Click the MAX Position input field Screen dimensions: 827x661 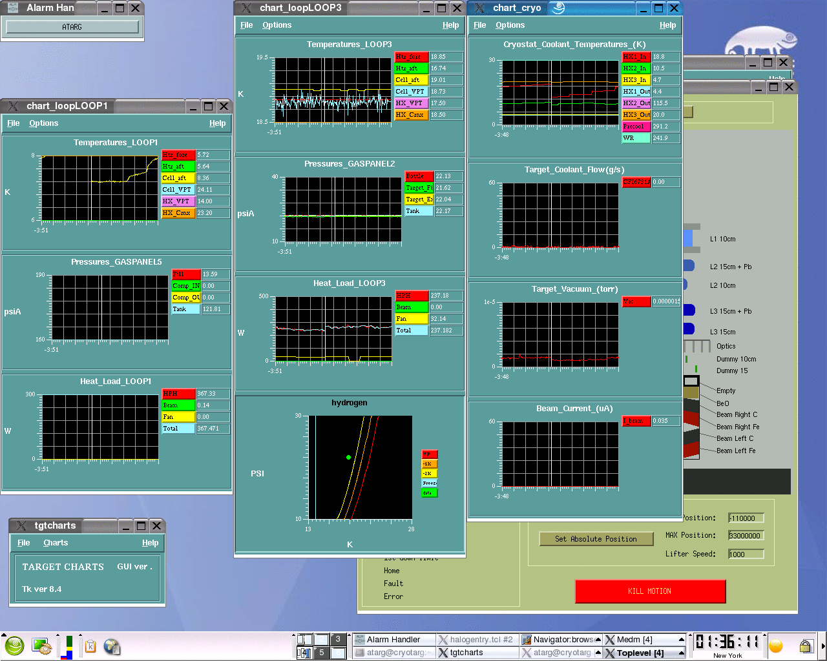[746, 536]
